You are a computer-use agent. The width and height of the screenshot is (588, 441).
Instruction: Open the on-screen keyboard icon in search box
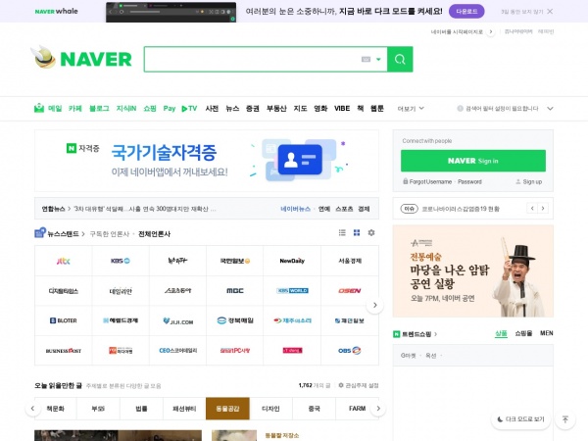[x=366, y=59]
